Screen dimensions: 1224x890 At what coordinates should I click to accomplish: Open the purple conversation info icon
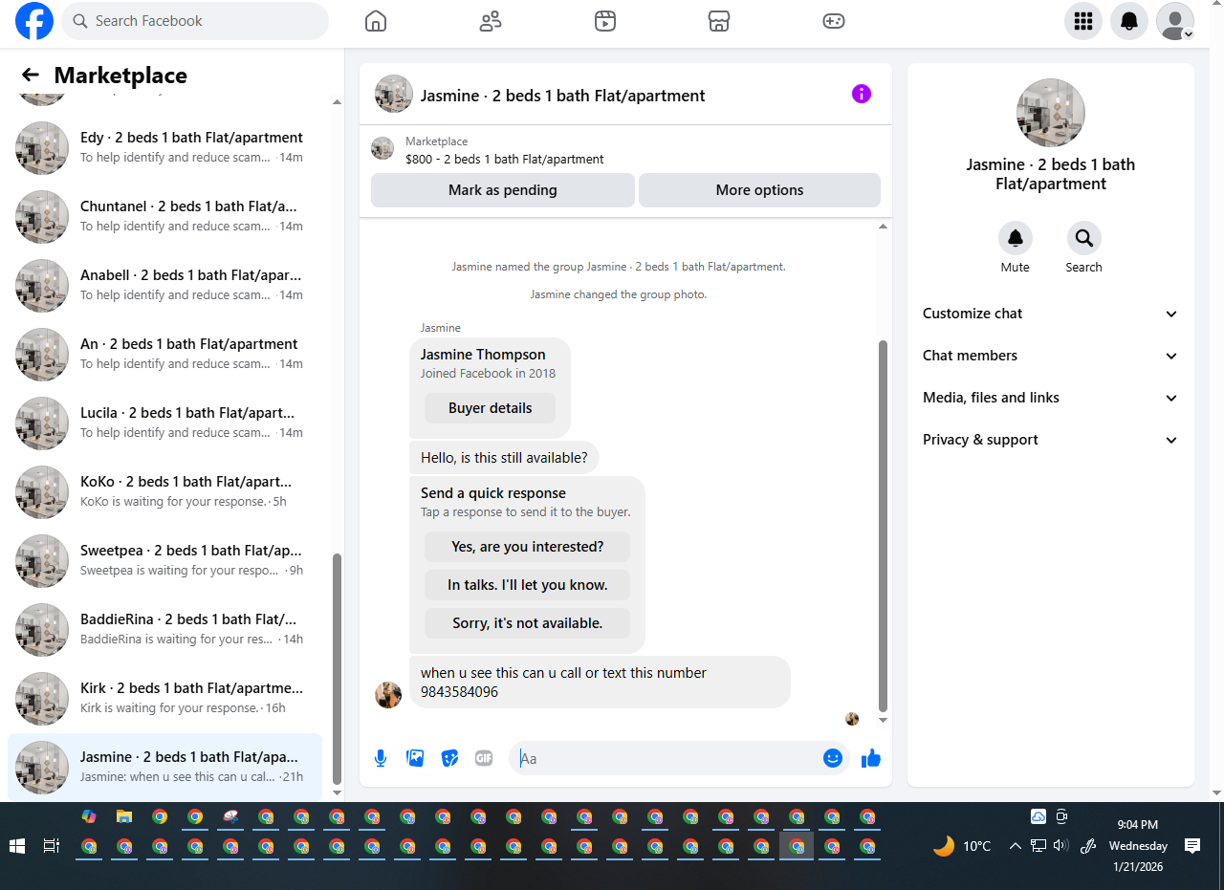[862, 94]
